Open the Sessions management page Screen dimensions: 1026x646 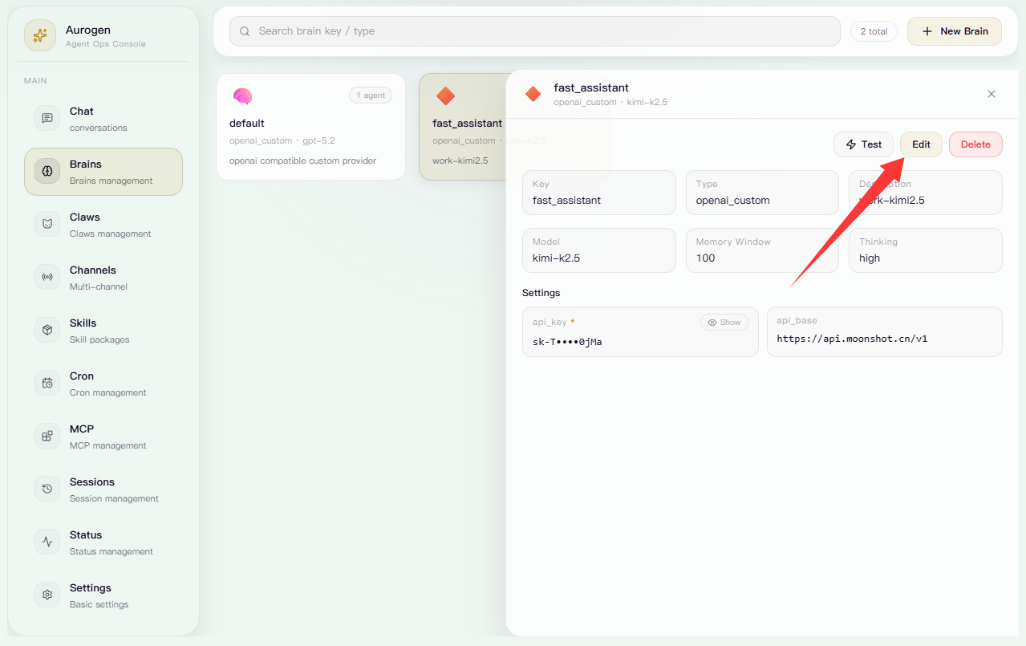(x=103, y=490)
